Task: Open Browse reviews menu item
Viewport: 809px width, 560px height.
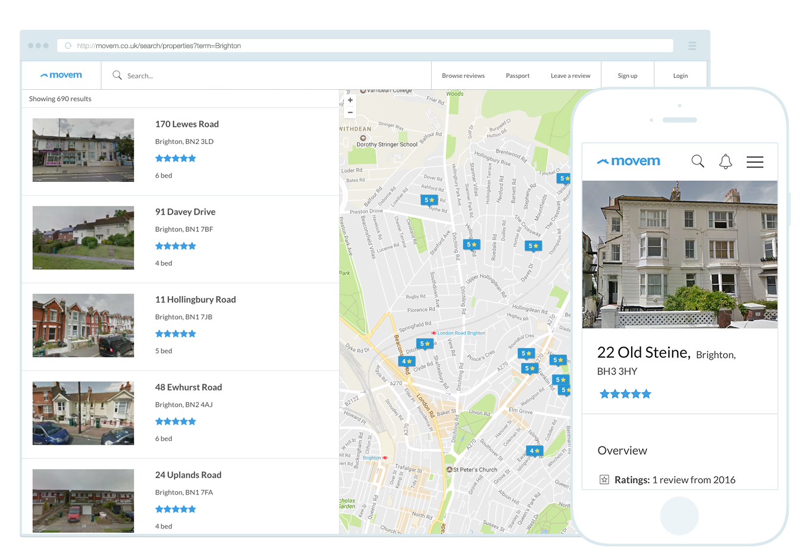Action: click(x=463, y=75)
